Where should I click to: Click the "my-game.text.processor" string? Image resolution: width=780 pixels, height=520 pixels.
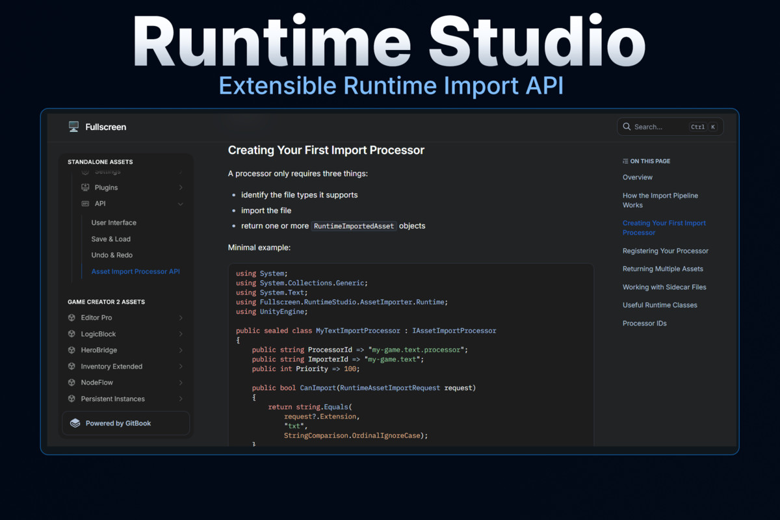pyautogui.click(x=416, y=350)
